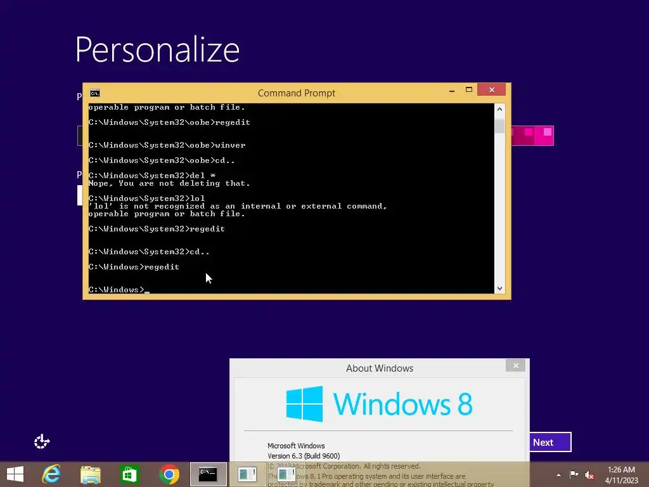Open the Windows Start button
Image resolution: width=649 pixels, height=487 pixels.
coord(15,474)
